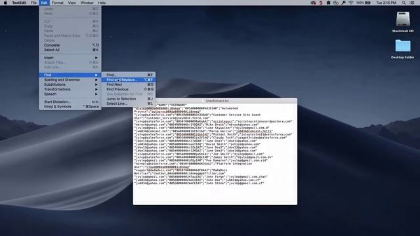Choose Jump to Selection
Image resolution: width=420 pixels, height=236 pixels.
click(129, 99)
